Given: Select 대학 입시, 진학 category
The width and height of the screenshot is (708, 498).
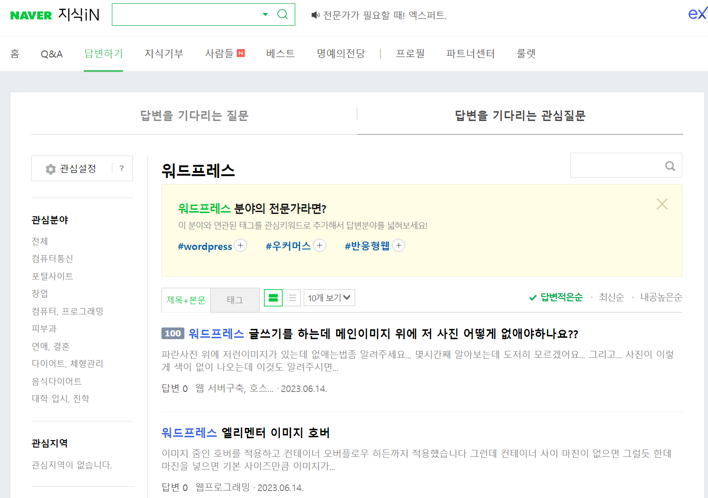Looking at the screenshot, I should click(x=60, y=398).
